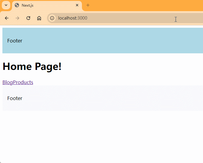Open a new tab with the plus button
This screenshot has height=163, width=203.
pos(88,5)
